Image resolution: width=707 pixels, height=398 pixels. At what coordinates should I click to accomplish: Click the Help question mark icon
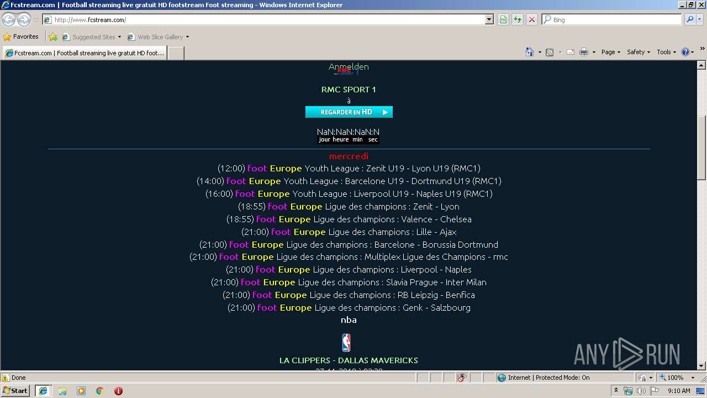(x=685, y=52)
